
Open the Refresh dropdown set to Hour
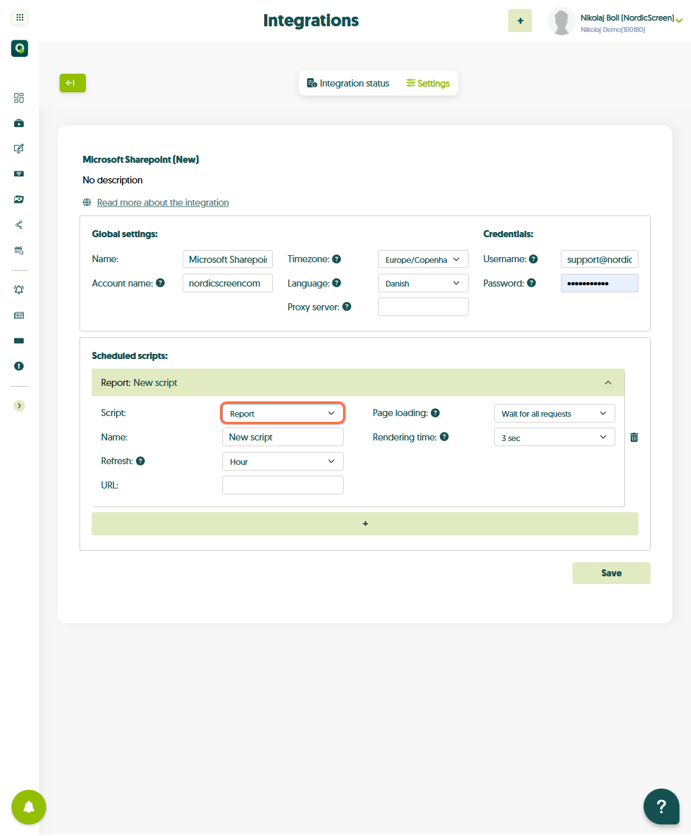click(x=283, y=462)
